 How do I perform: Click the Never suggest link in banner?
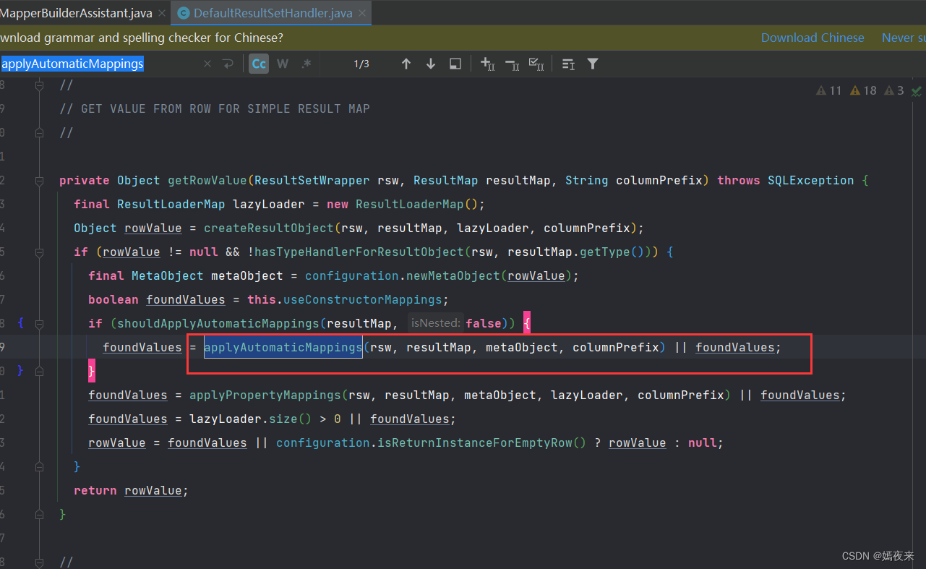(904, 38)
